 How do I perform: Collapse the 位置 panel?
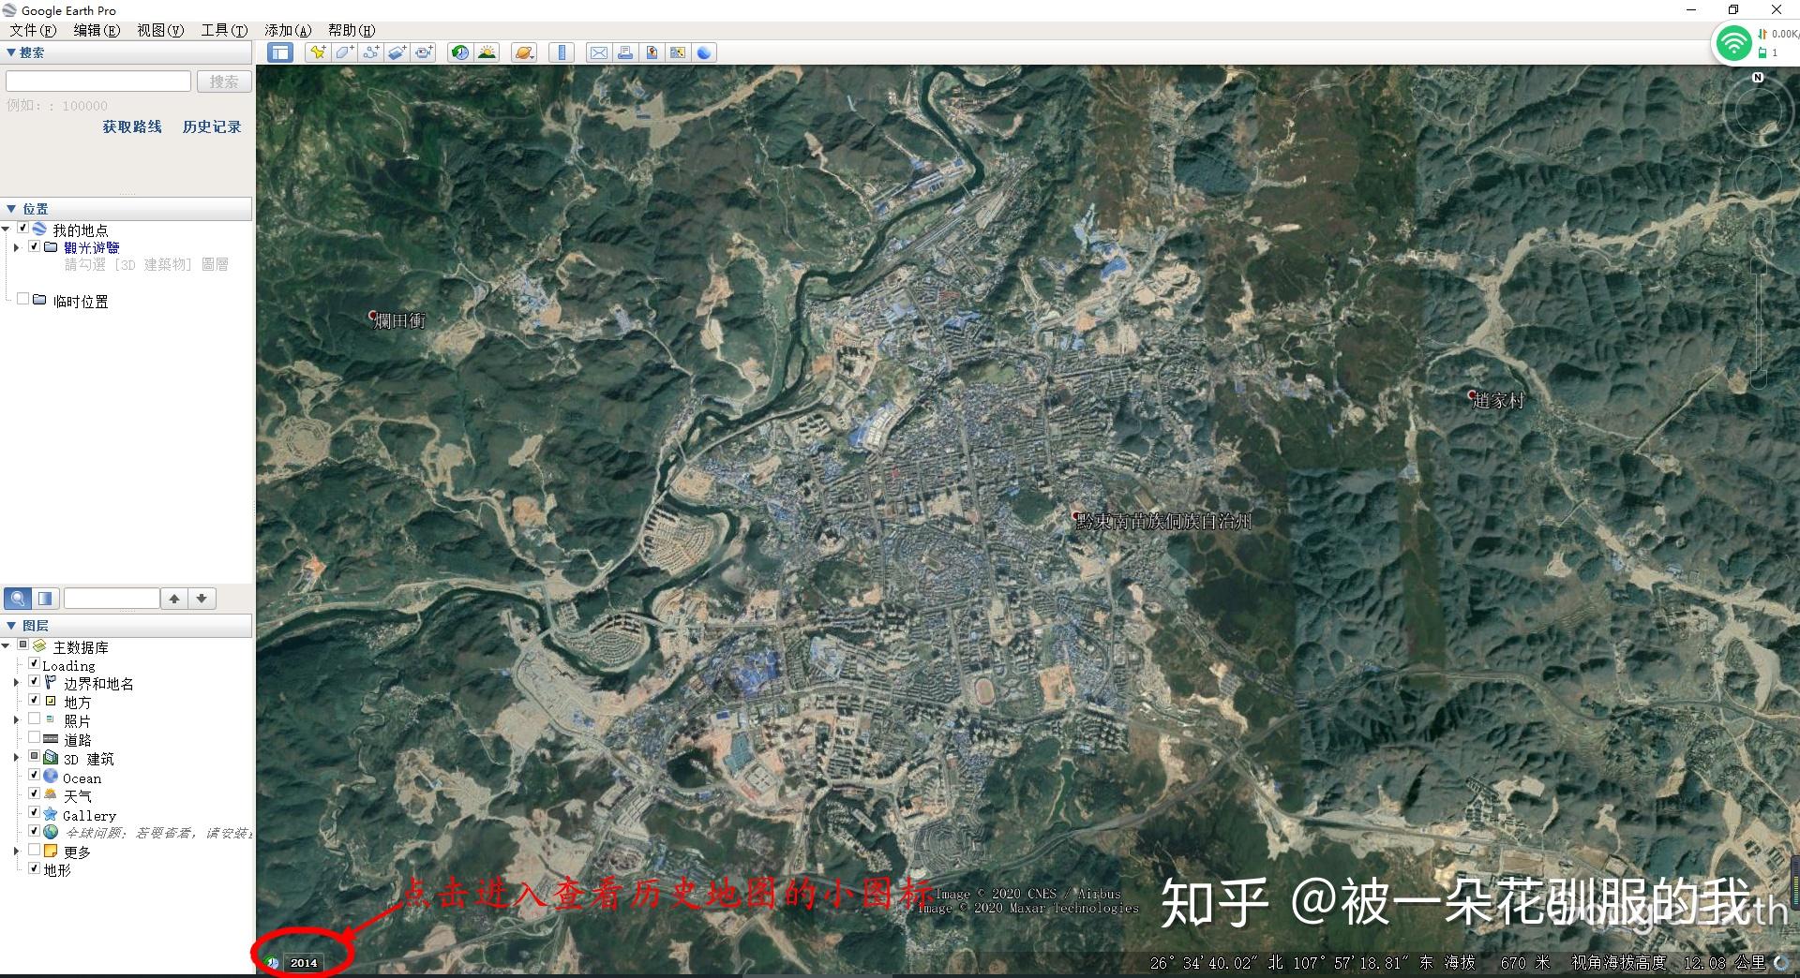11,209
